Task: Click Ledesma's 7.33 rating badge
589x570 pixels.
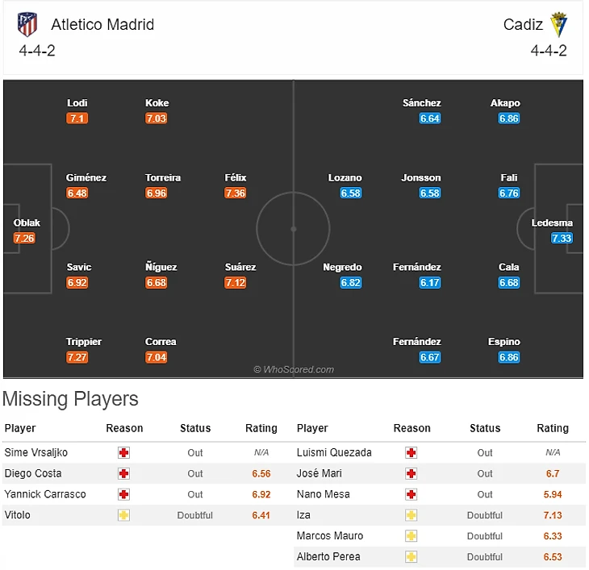Action: [562, 238]
